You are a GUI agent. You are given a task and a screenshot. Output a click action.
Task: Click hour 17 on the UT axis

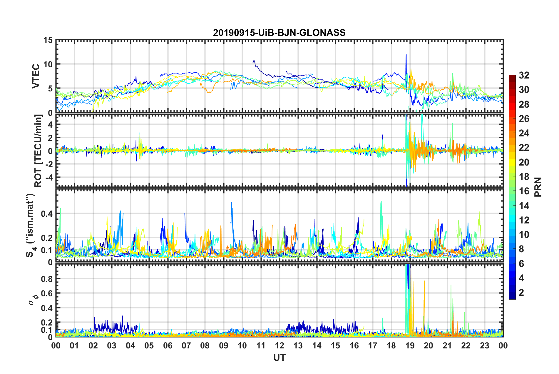point(373,345)
